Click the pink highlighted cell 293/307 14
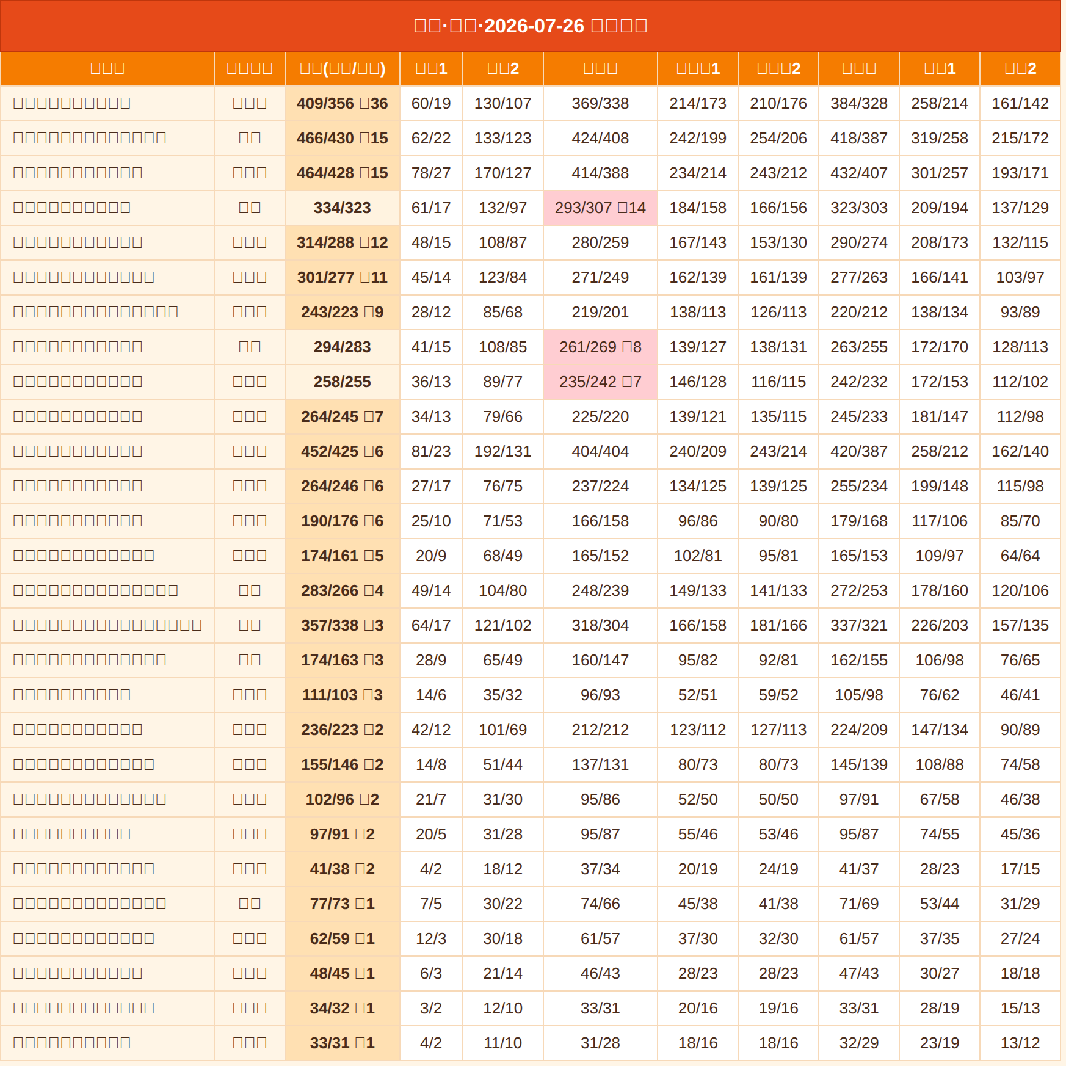This screenshot has width=1066, height=1066. pyautogui.click(x=600, y=208)
